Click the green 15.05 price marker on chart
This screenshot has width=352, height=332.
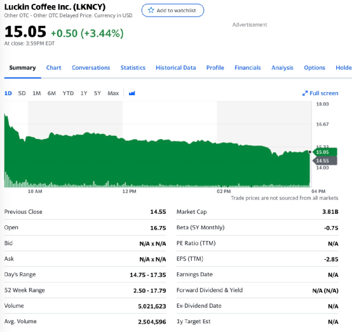325,152
